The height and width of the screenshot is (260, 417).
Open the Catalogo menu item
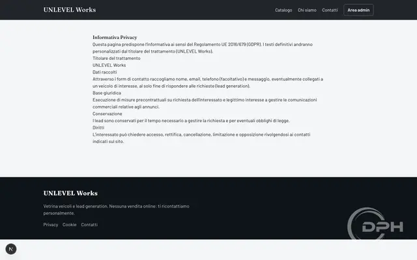point(283,10)
